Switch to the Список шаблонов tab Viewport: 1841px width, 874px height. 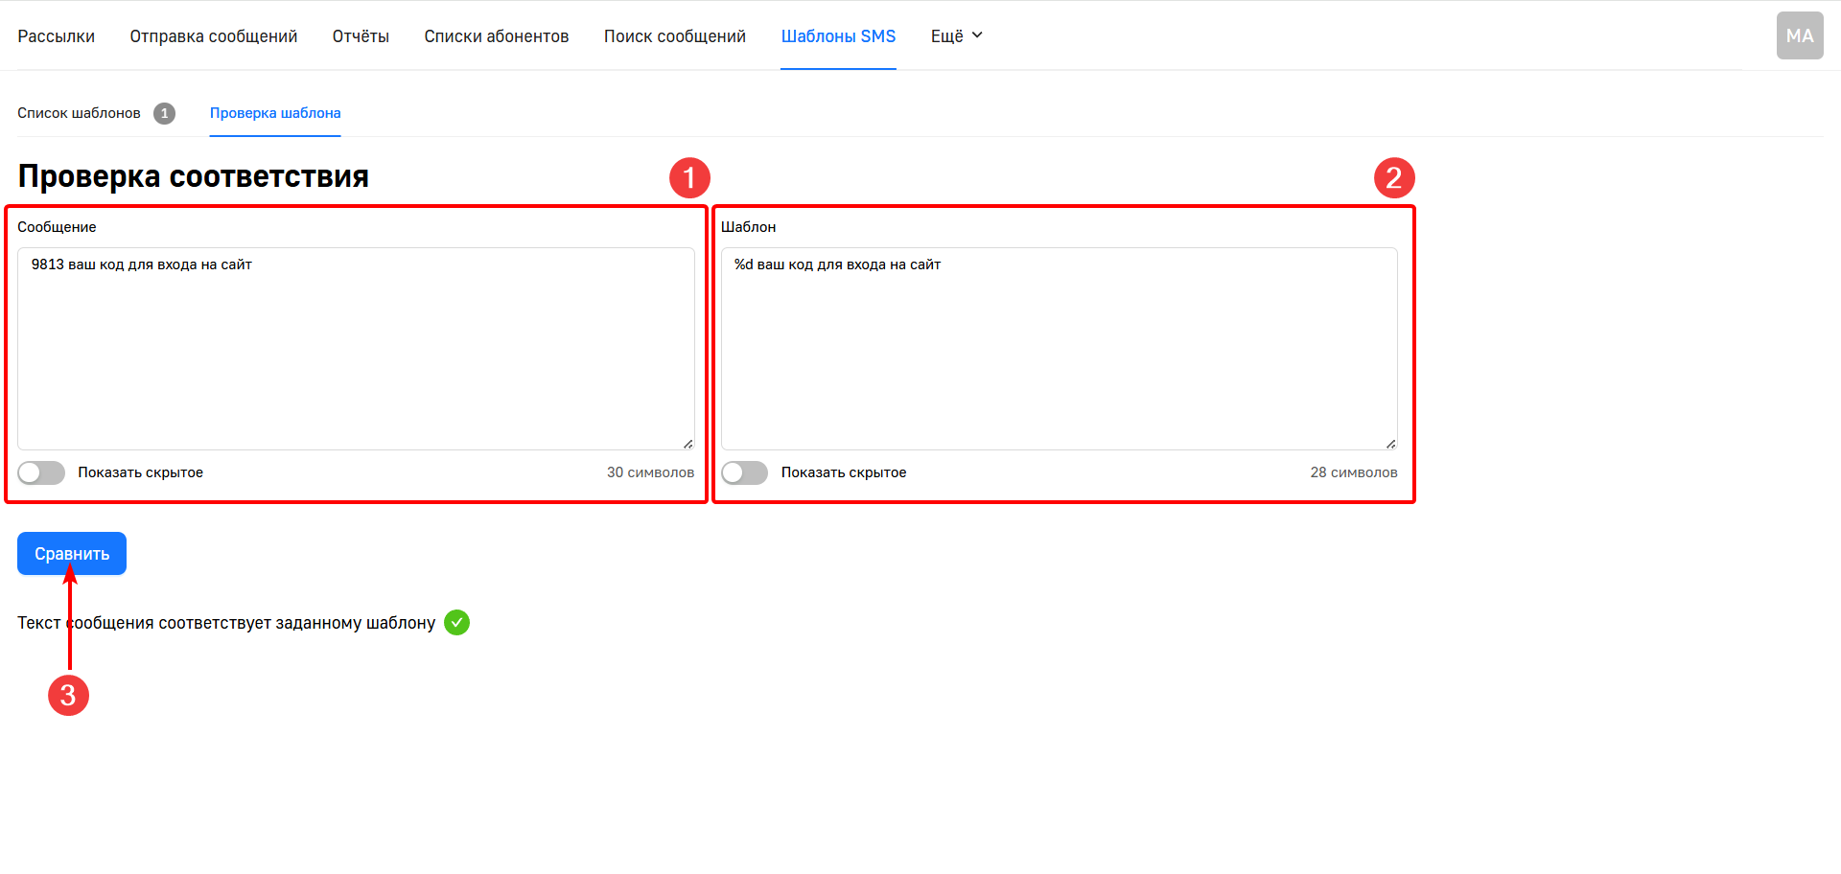click(79, 113)
